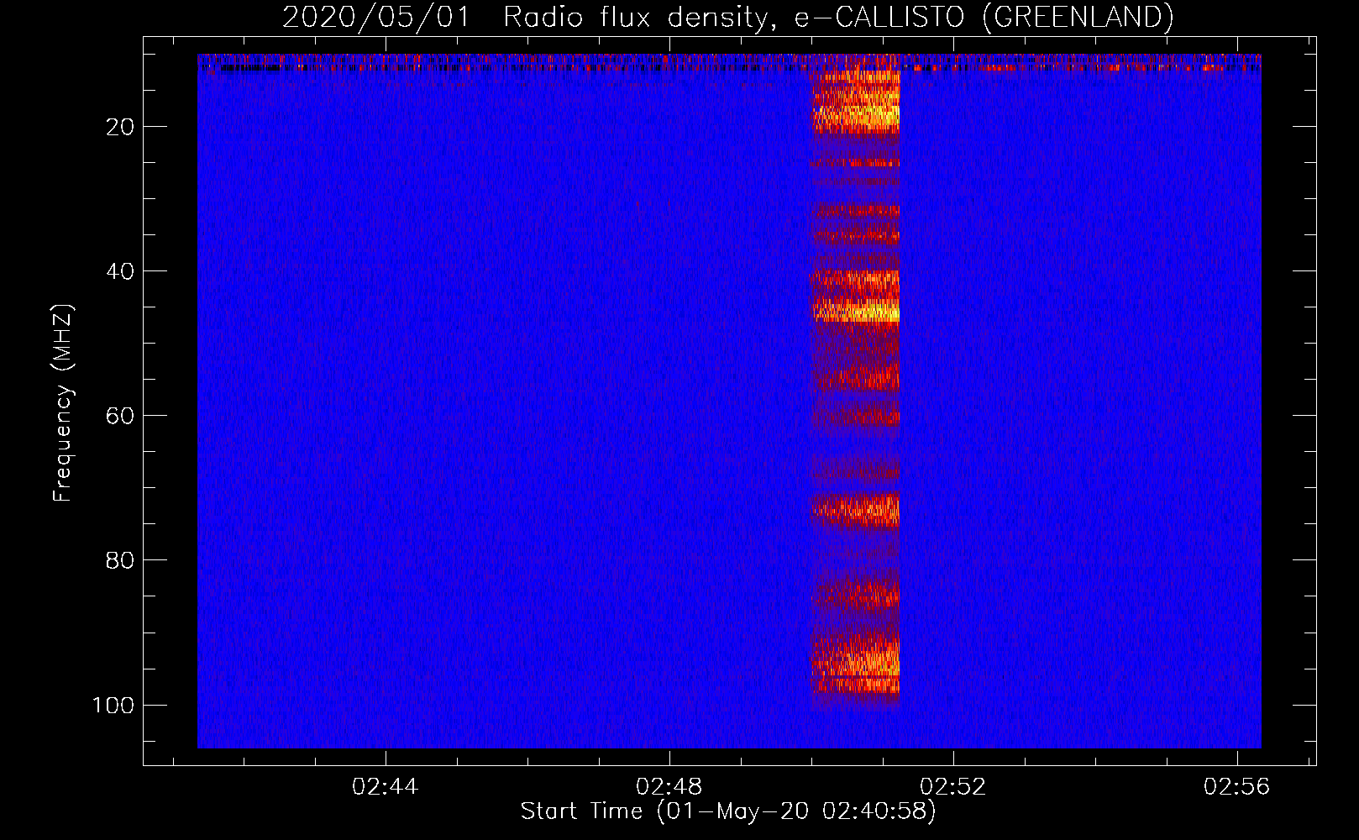Click the bright yellow burst band near 45 MHz
The width and height of the screenshot is (1359, 840).
856,312
